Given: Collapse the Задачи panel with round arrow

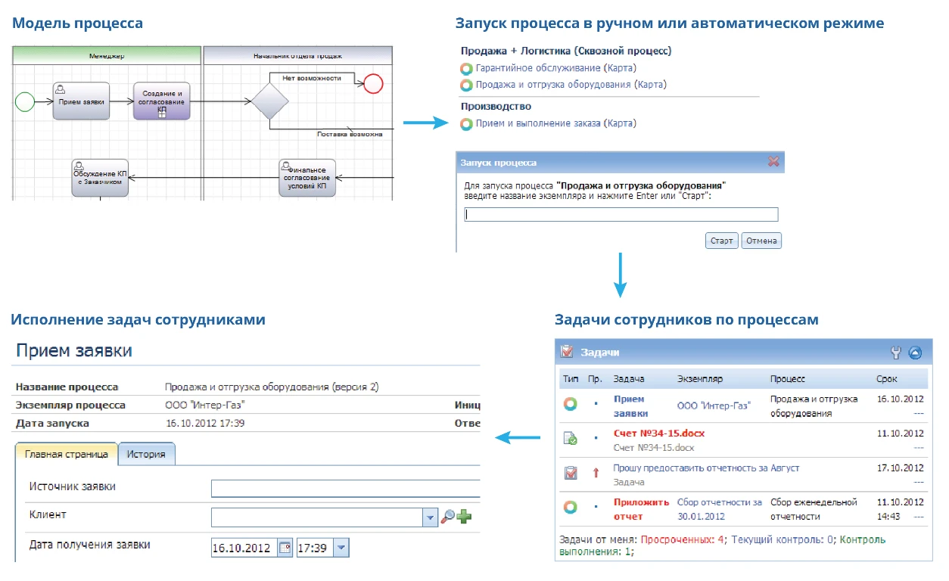Looking at the screenshot, I should point(915,352).
